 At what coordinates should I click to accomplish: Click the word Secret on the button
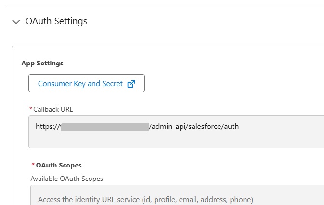coord(112,84)
